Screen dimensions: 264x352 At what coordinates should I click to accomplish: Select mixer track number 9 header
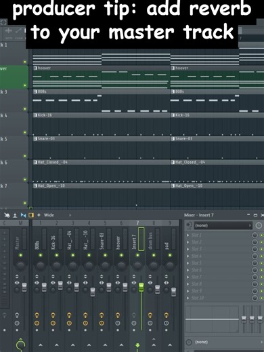click(x=170, y=223)
